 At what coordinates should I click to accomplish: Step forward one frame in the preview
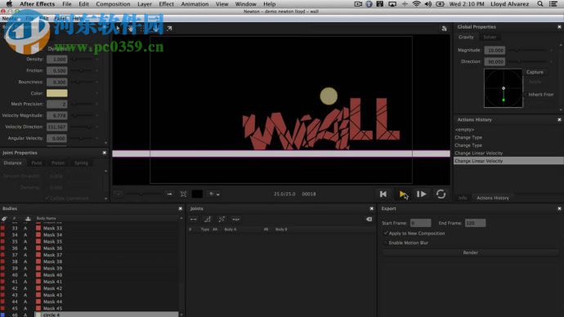422,194
